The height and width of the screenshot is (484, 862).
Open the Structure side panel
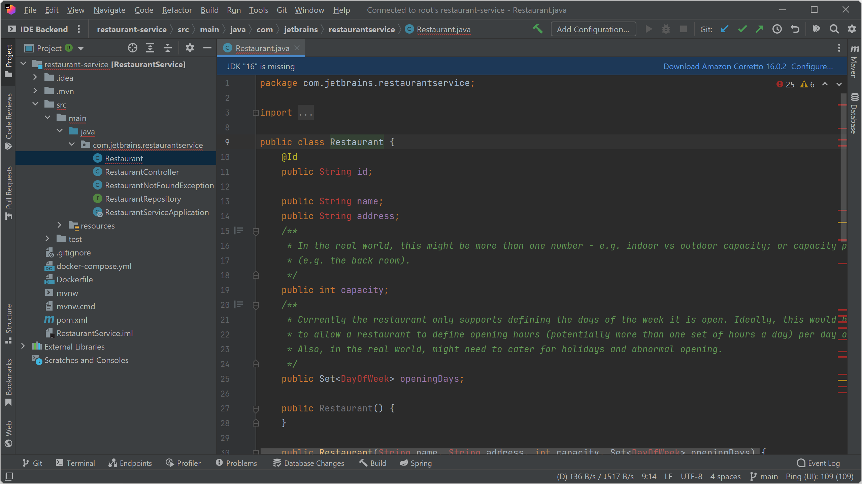point(8,324)
